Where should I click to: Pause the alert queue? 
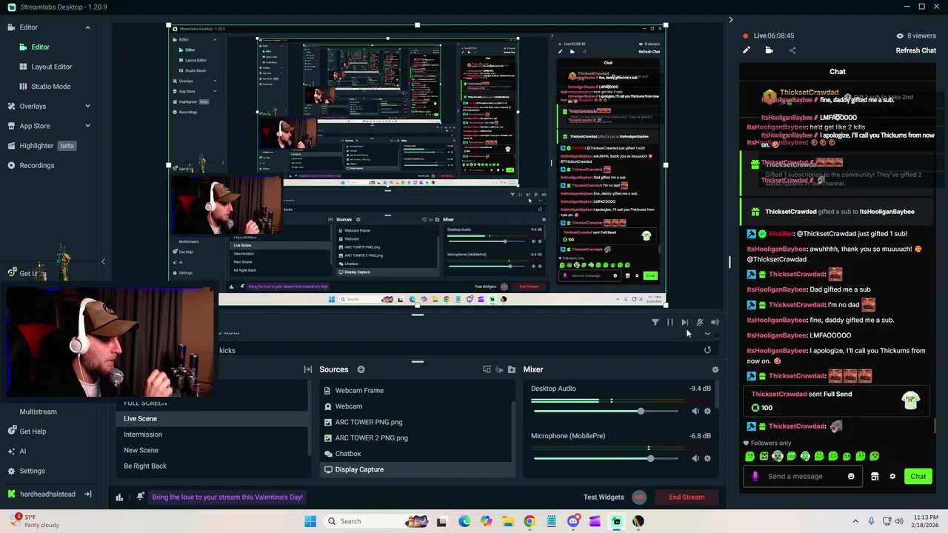670,322
